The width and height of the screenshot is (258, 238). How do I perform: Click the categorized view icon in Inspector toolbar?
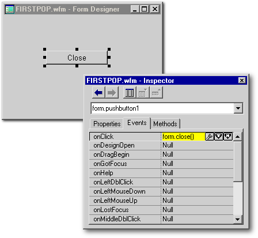coord(130,93)
